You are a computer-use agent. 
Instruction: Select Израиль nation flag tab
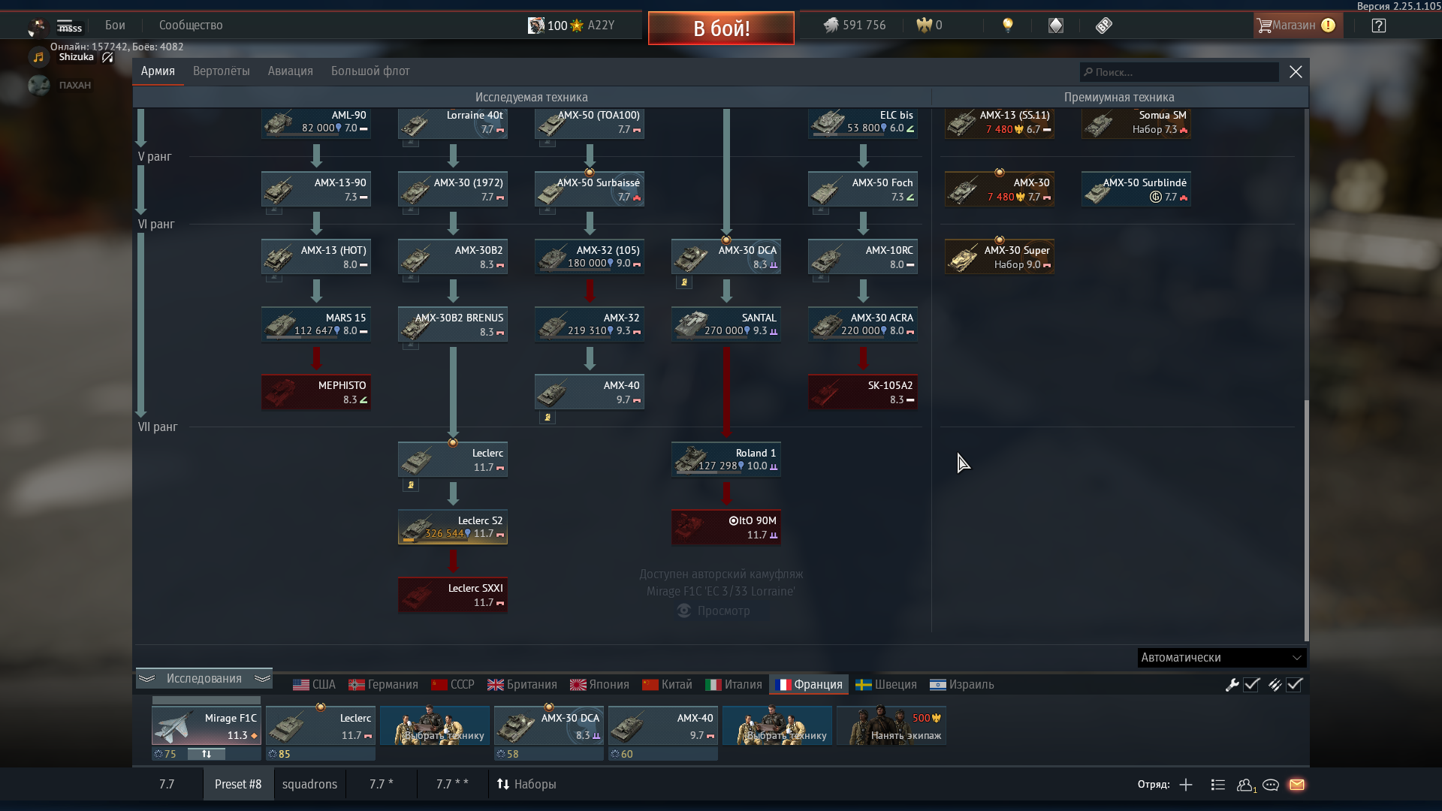tap(961, 685)
